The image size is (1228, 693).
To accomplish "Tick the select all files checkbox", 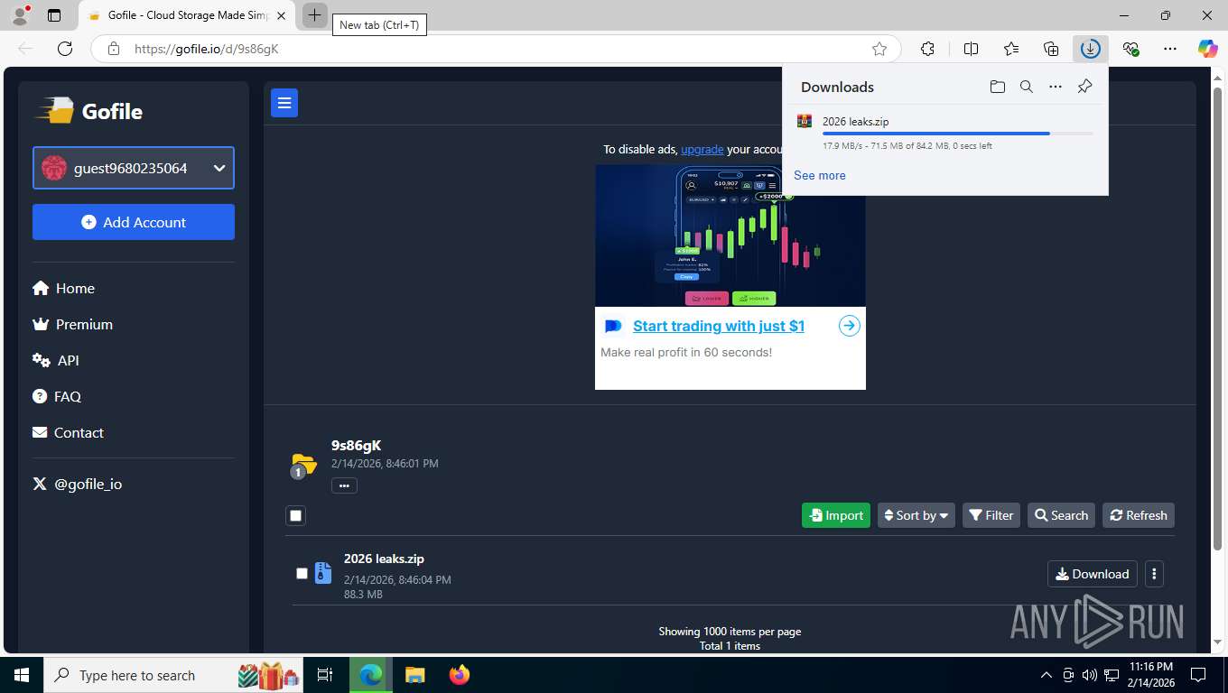I will click(295, 515).
